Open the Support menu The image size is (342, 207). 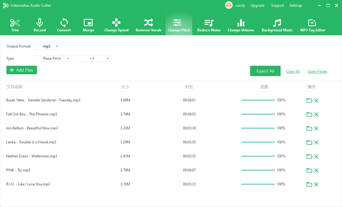[x=278, y=5]
